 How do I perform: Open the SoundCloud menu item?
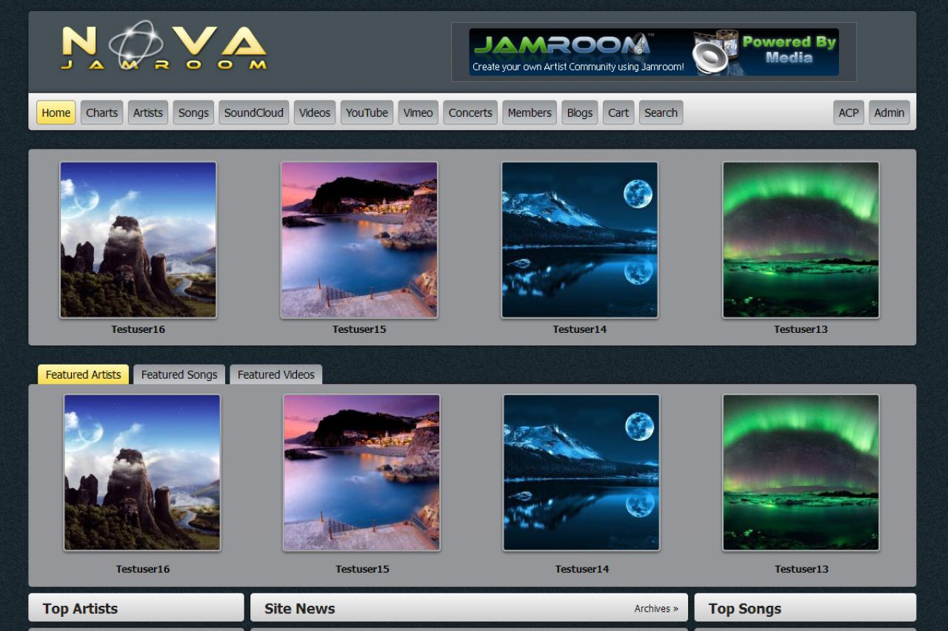253,112
